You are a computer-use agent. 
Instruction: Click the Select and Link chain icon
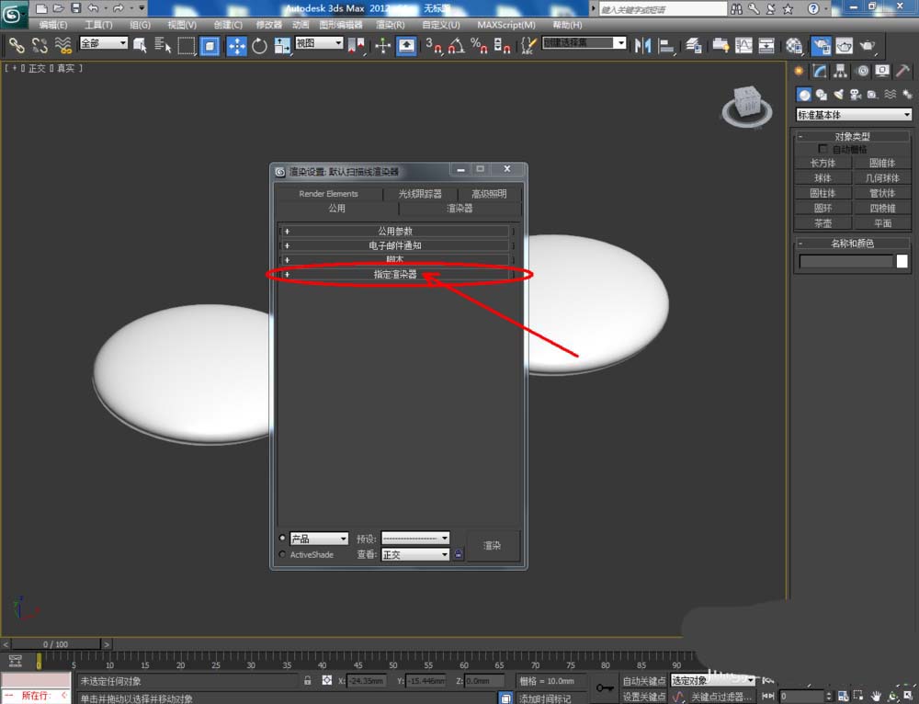tap(17, 46)
